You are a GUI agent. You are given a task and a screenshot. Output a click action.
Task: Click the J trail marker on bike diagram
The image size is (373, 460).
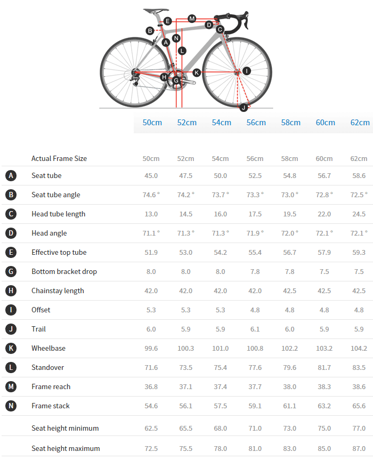(x=244, y=108)
